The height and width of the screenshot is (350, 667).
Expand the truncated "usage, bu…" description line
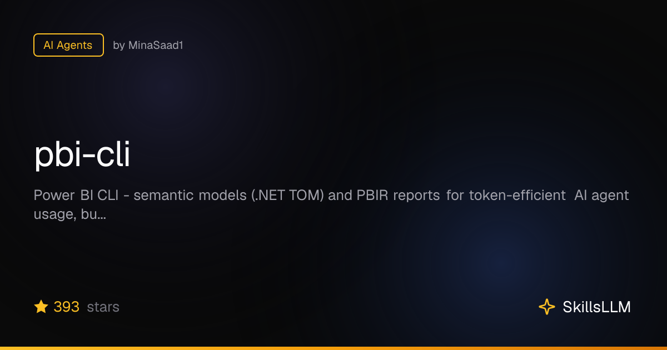(x=70, y=215)
